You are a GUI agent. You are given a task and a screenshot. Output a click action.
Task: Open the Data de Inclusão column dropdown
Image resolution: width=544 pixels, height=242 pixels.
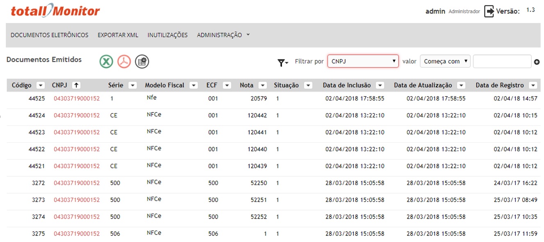[x=380, y=85]
